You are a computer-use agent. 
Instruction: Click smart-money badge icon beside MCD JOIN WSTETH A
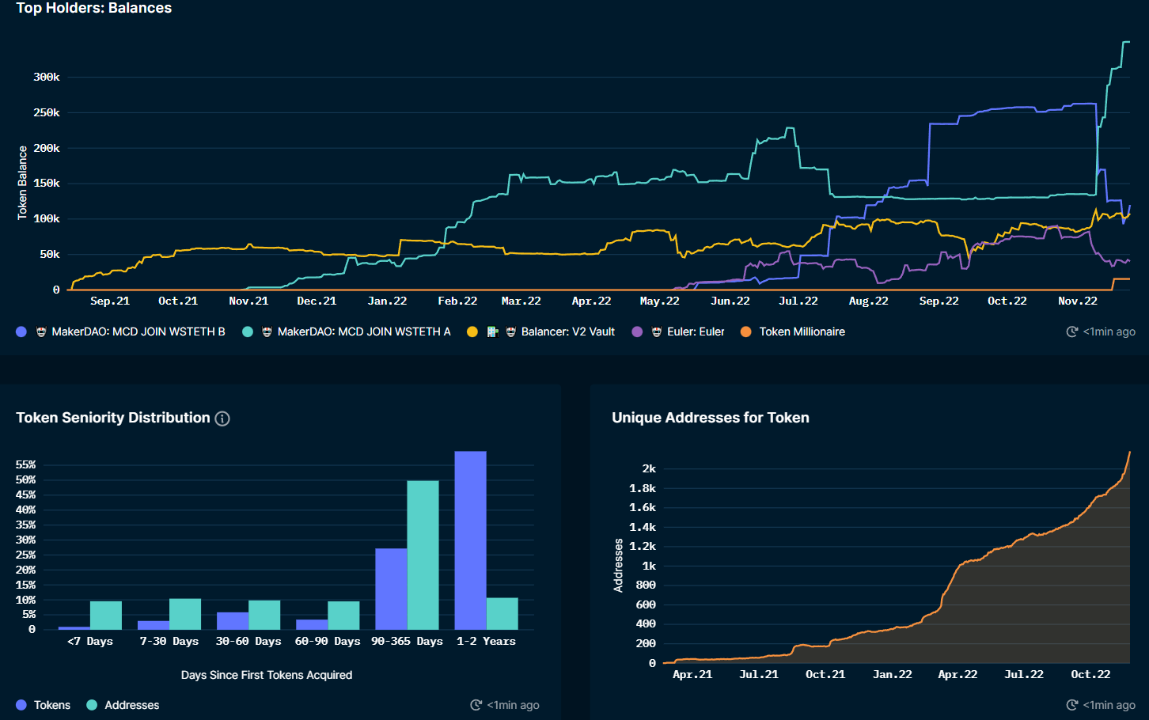267,332
